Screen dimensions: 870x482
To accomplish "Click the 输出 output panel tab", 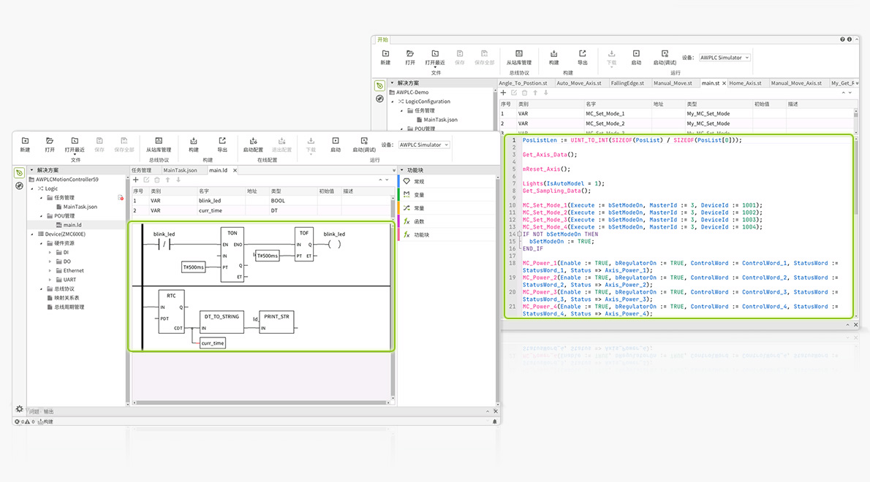I will (x=49, y=411).
